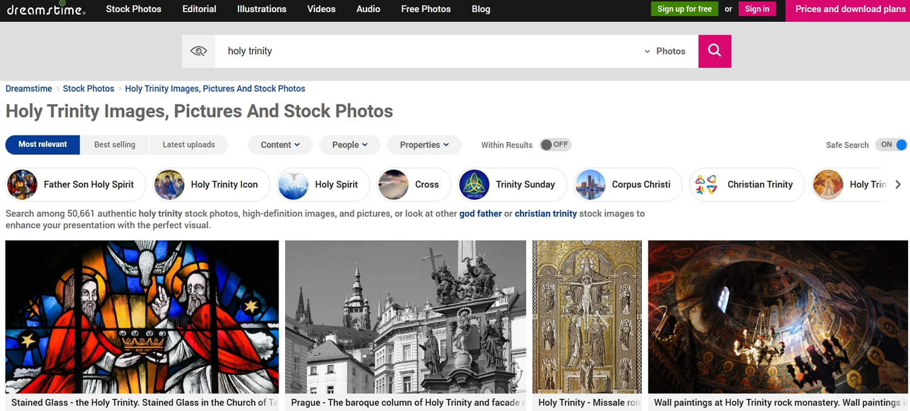The image size is (910, 411).
Task: Follow the christian trinity link
Action: (545, 214)
